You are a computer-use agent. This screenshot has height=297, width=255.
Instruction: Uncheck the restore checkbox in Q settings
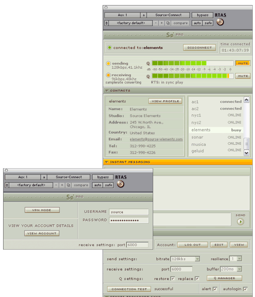point(173,279)
